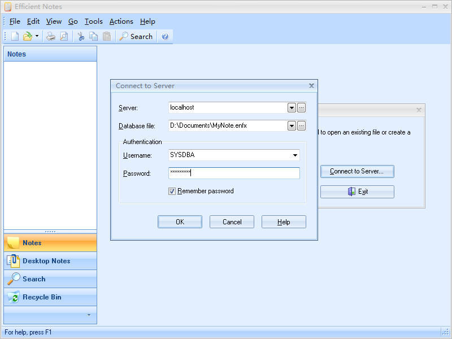Click OK in Connect to Server dialog
Image resolution: width=452 pixels, height=339 pixels.
(x=180, y=221)
